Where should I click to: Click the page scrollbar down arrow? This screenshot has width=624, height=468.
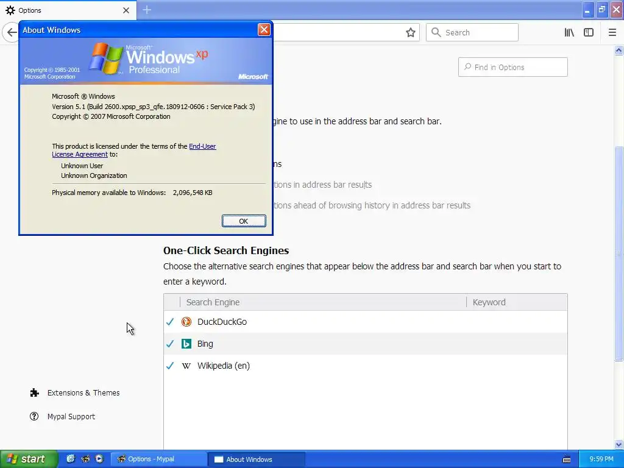[619, 444]
